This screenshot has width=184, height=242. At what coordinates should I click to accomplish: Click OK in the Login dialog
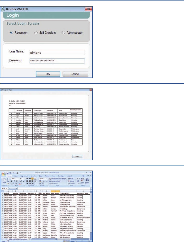[x=48, y=74]
